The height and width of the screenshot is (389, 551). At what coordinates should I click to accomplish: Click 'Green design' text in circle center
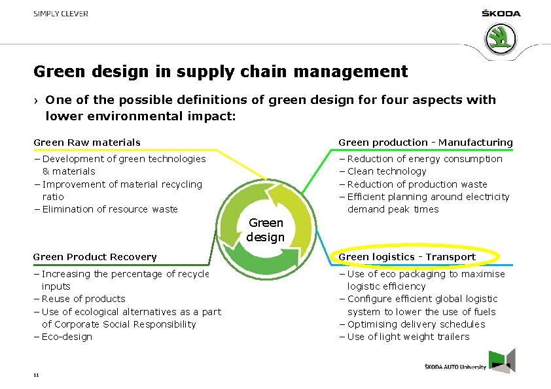[266, 230]
